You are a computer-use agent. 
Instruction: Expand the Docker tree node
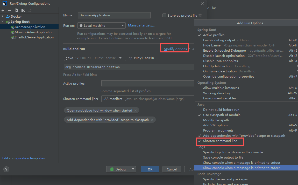[x=3, y=17]
